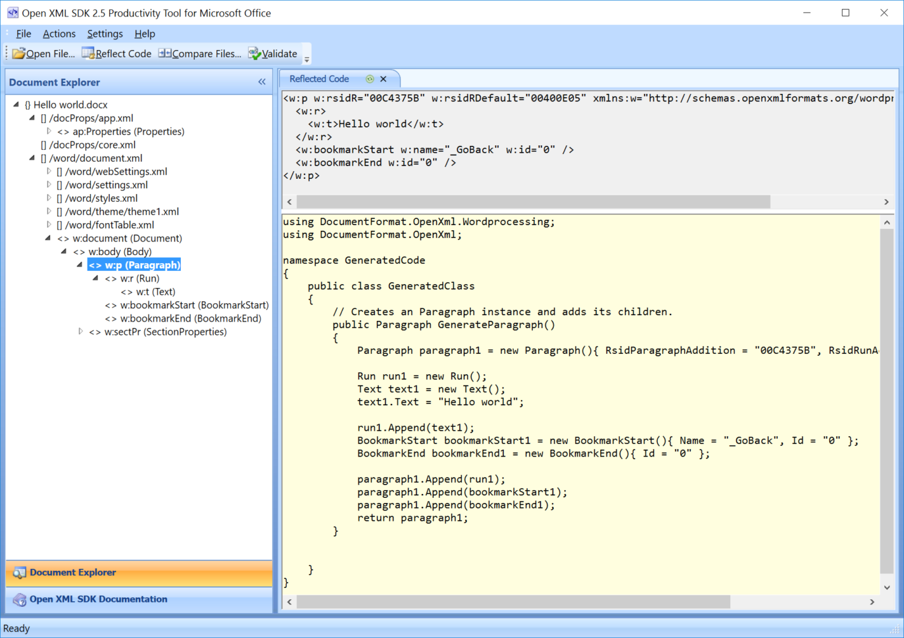904x638 pixels.
Task: Open the Actions menu
Action: pos(59,34)
